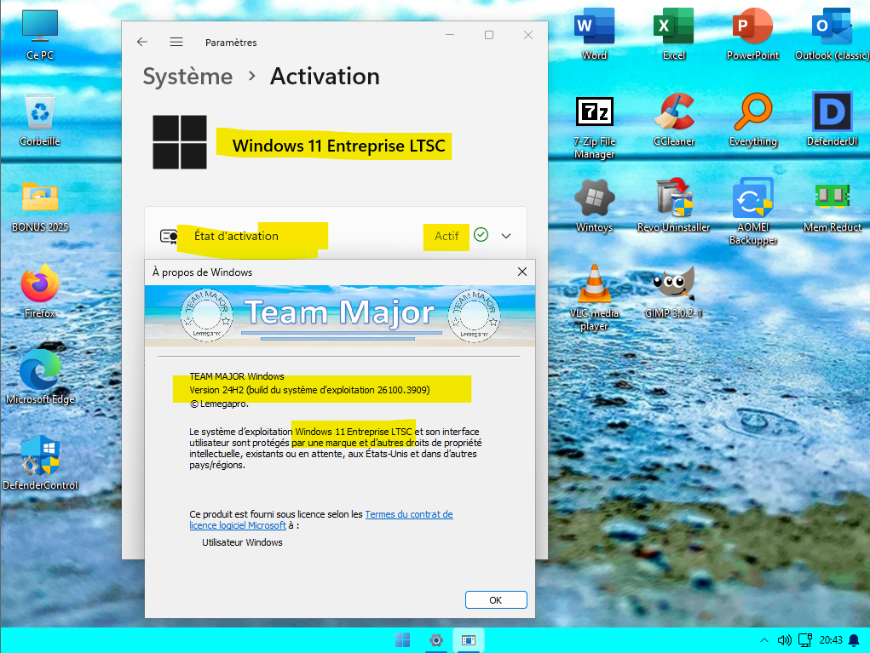870x653 pixels.
Task: Open the Mem Reduct icon
Action: tap(832, 206)
